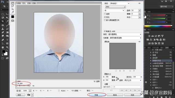Image resolution: width=175 pixels, height=98 pixels.
Task: Select the Brush tool in Photoshop toolbar
Action: click(x=7, y=25)
